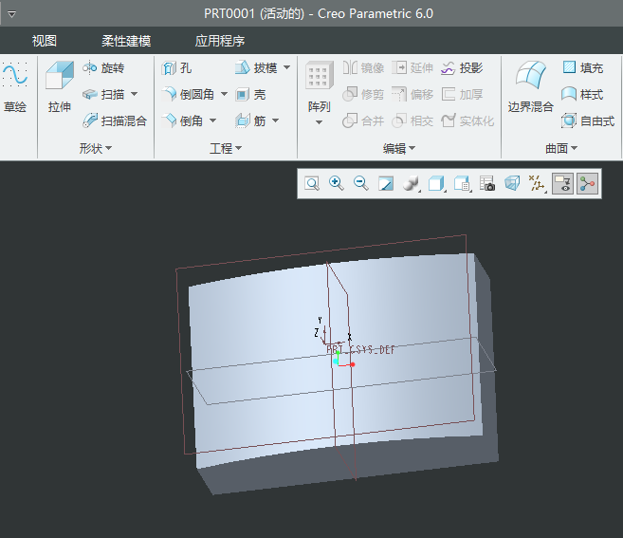Click the disabled 偏移 offset button
Screen dimensions: 623x538
[x=412, y=94]
